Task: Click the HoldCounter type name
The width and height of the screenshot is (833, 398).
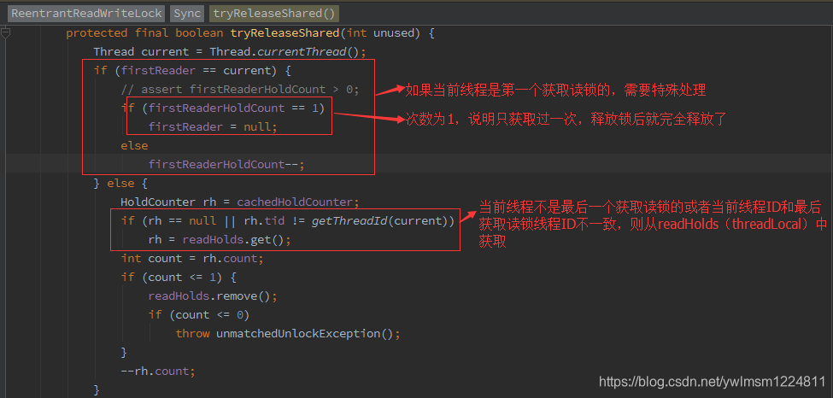Action: pyautogui.click(x=158, y=202)
